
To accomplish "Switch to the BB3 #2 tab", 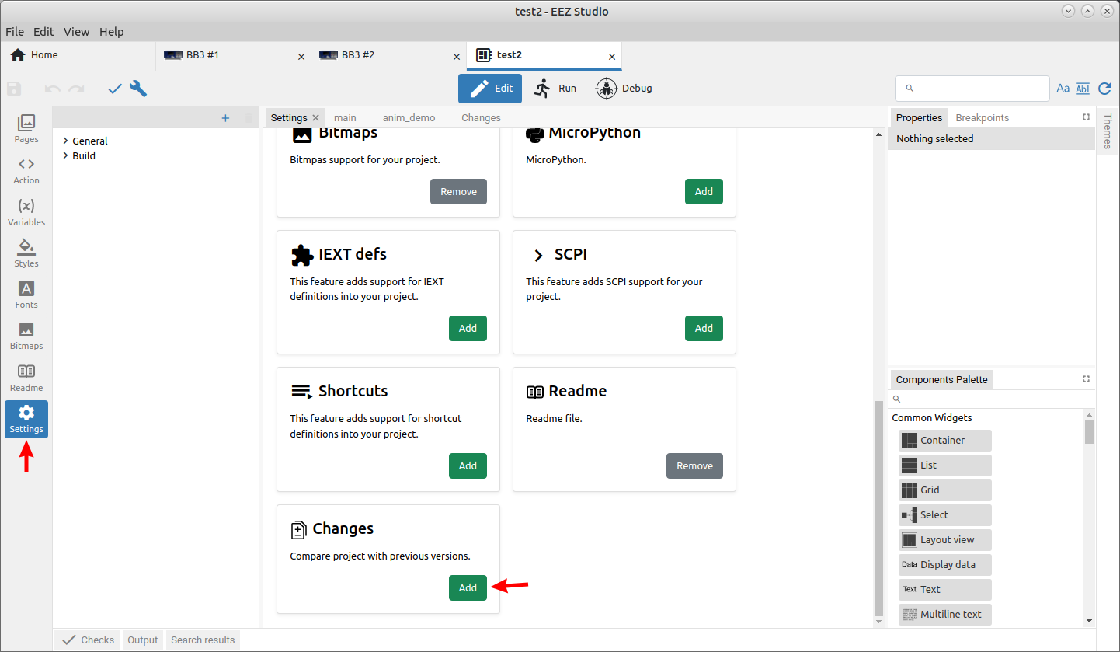I will 389,55.
